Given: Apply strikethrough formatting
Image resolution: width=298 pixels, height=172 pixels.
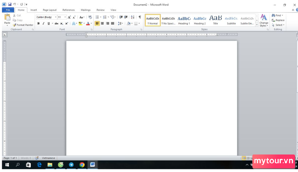Looking at the screenshot, I should point(57,23).
